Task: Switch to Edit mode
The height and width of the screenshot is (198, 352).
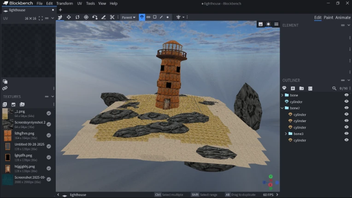Action: click(x=317, y=17)
